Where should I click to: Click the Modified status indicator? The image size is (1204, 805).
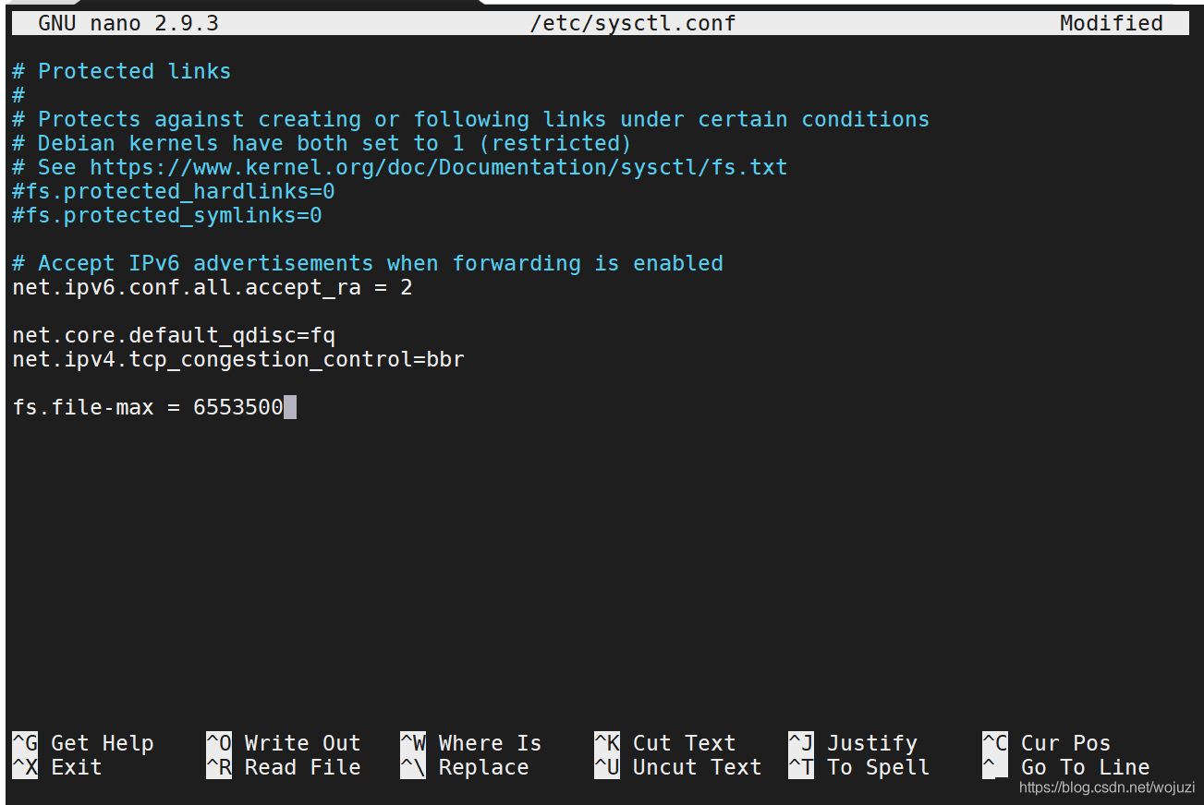coord(1112,23)
